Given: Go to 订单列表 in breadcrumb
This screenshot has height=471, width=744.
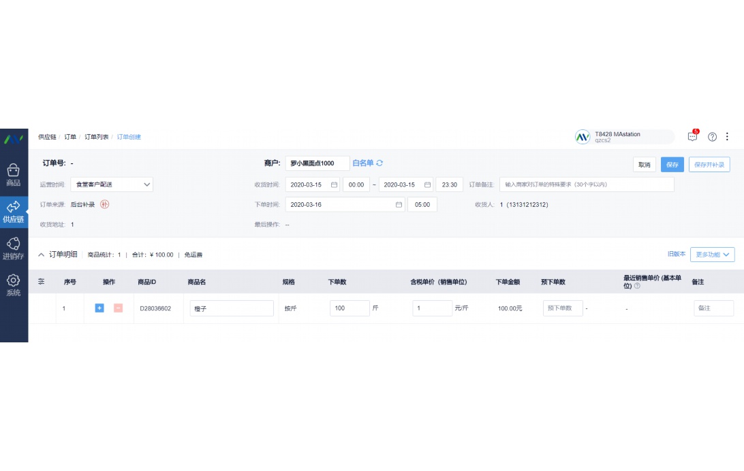Looking at the screenshot, I should point(96,137).
